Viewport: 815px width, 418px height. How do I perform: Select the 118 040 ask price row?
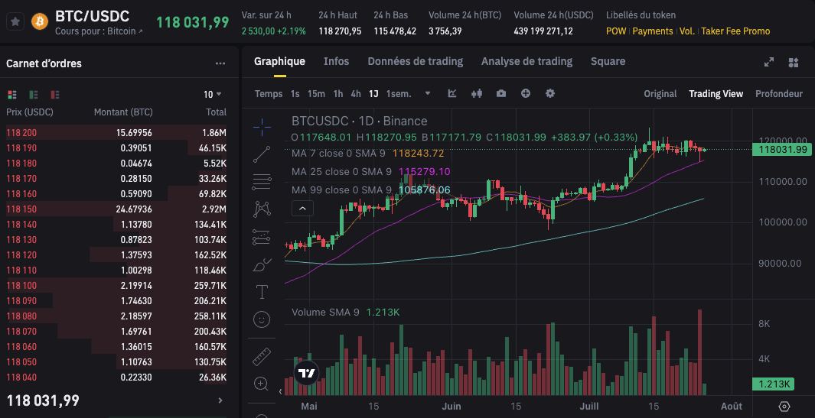click(x=116, y=377)
